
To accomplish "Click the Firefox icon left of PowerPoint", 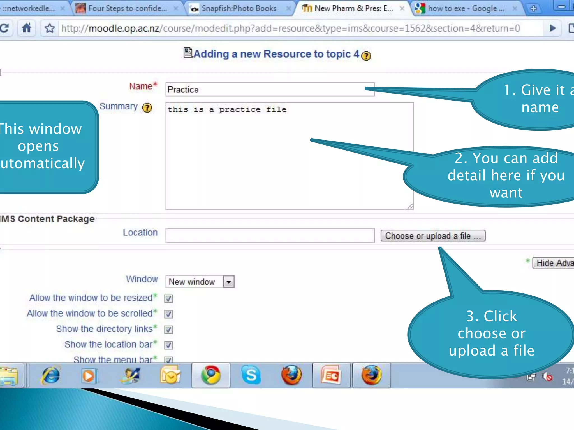I will tap(291, 375).
